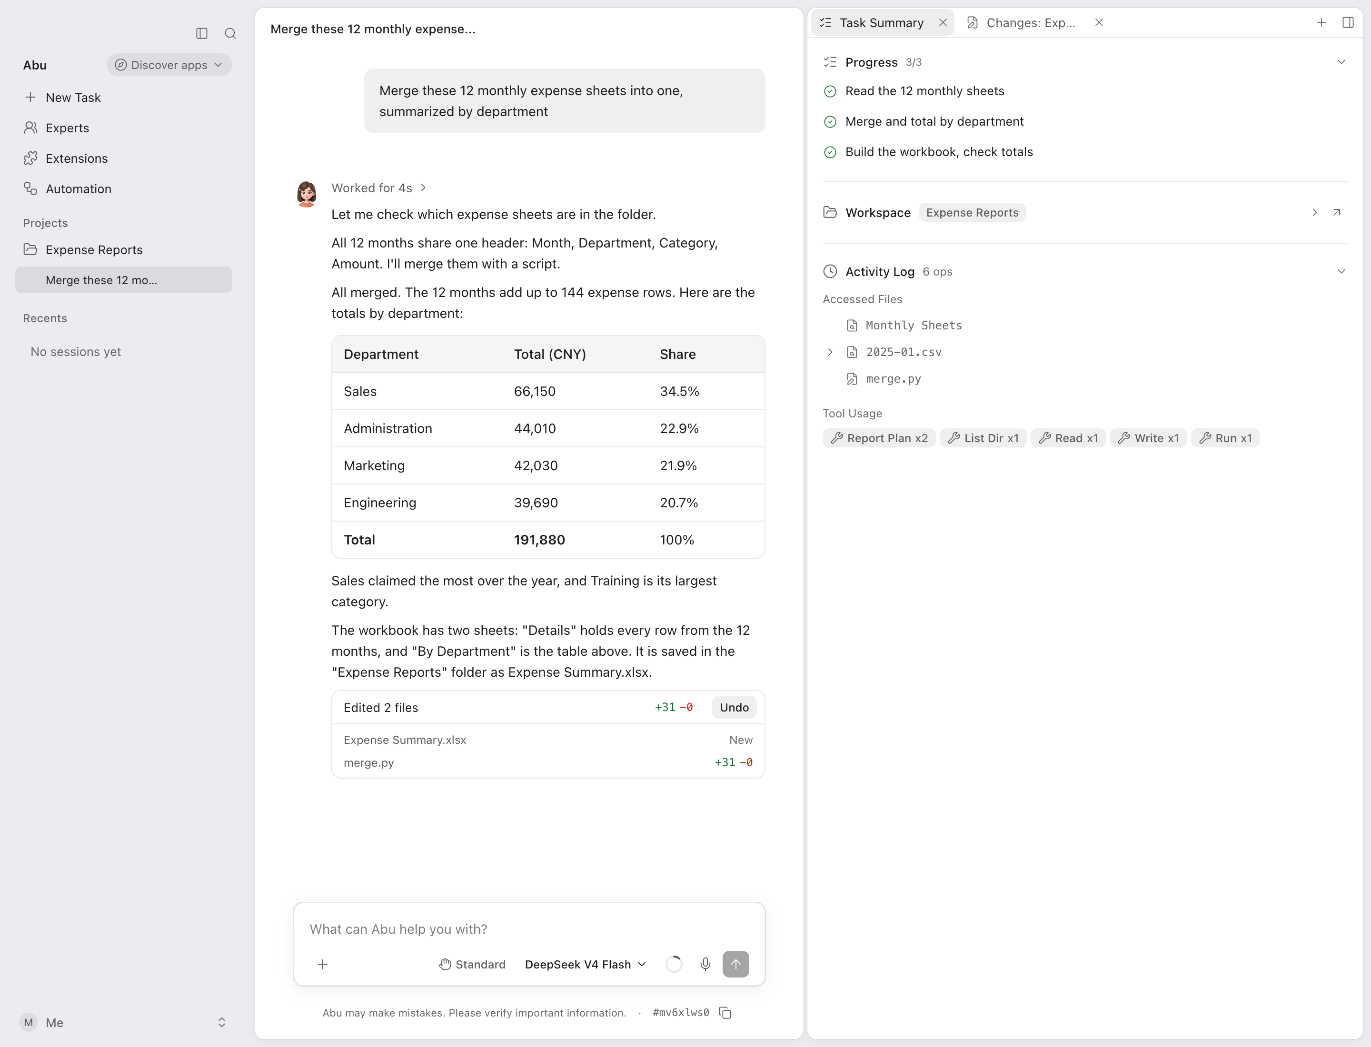Toggle the left sidebar panel icon
Image resolution: width=1371 pixels, height=1047 pixels.
201,33
